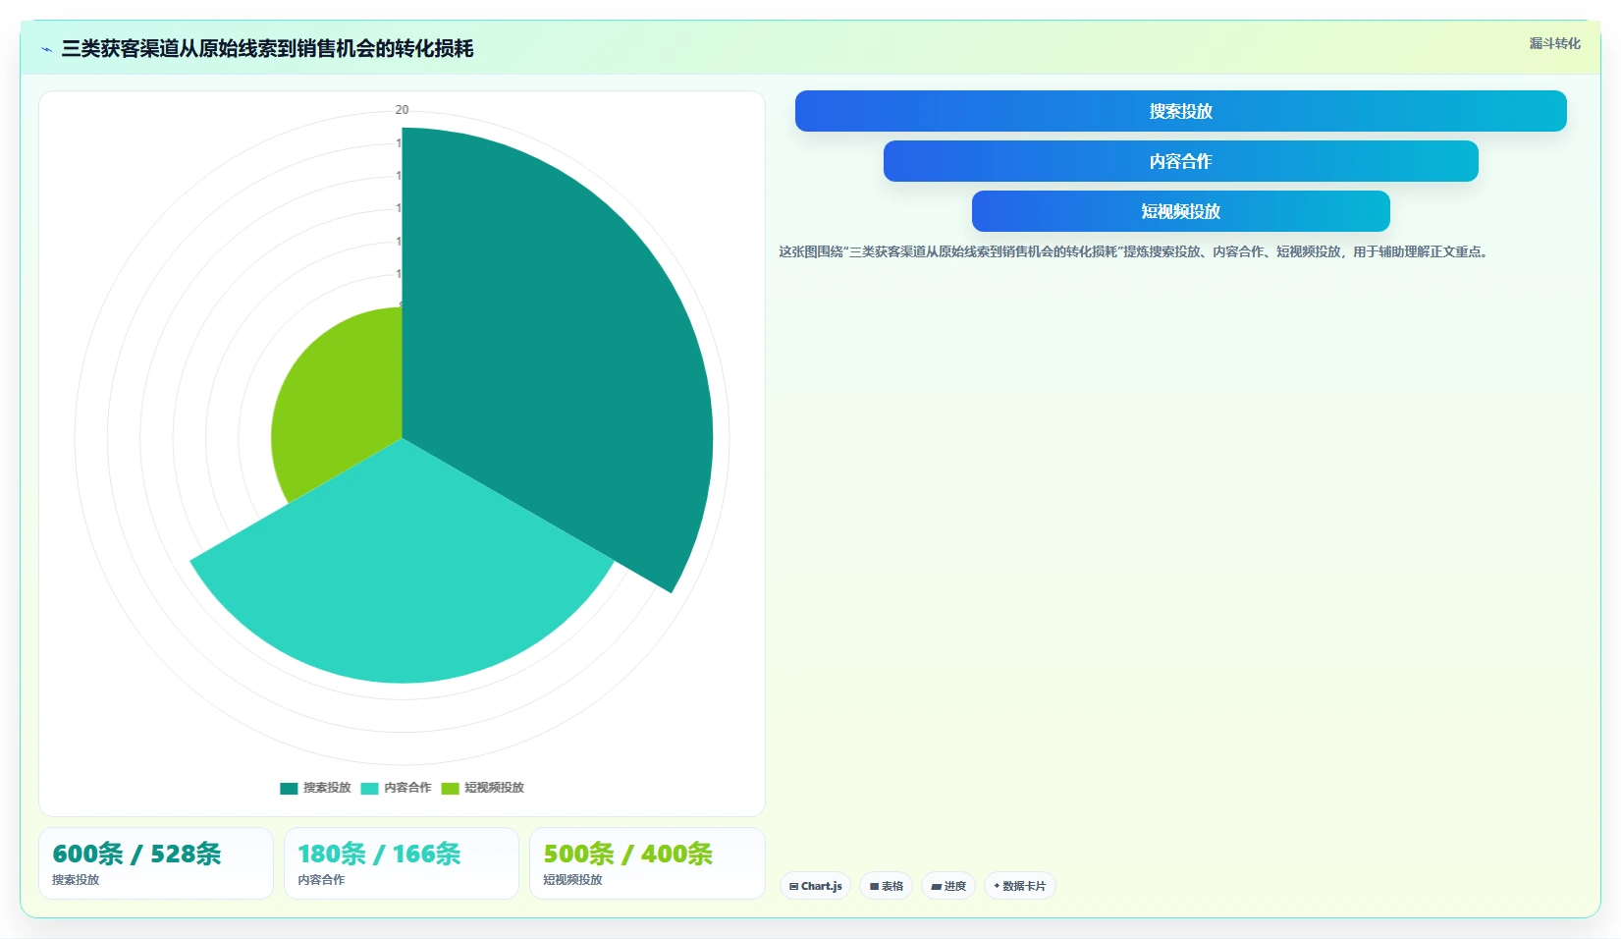Click the 进度 tag chip
The height and width of the screenshot is (939, 1621).
click(x=948, y=886)
